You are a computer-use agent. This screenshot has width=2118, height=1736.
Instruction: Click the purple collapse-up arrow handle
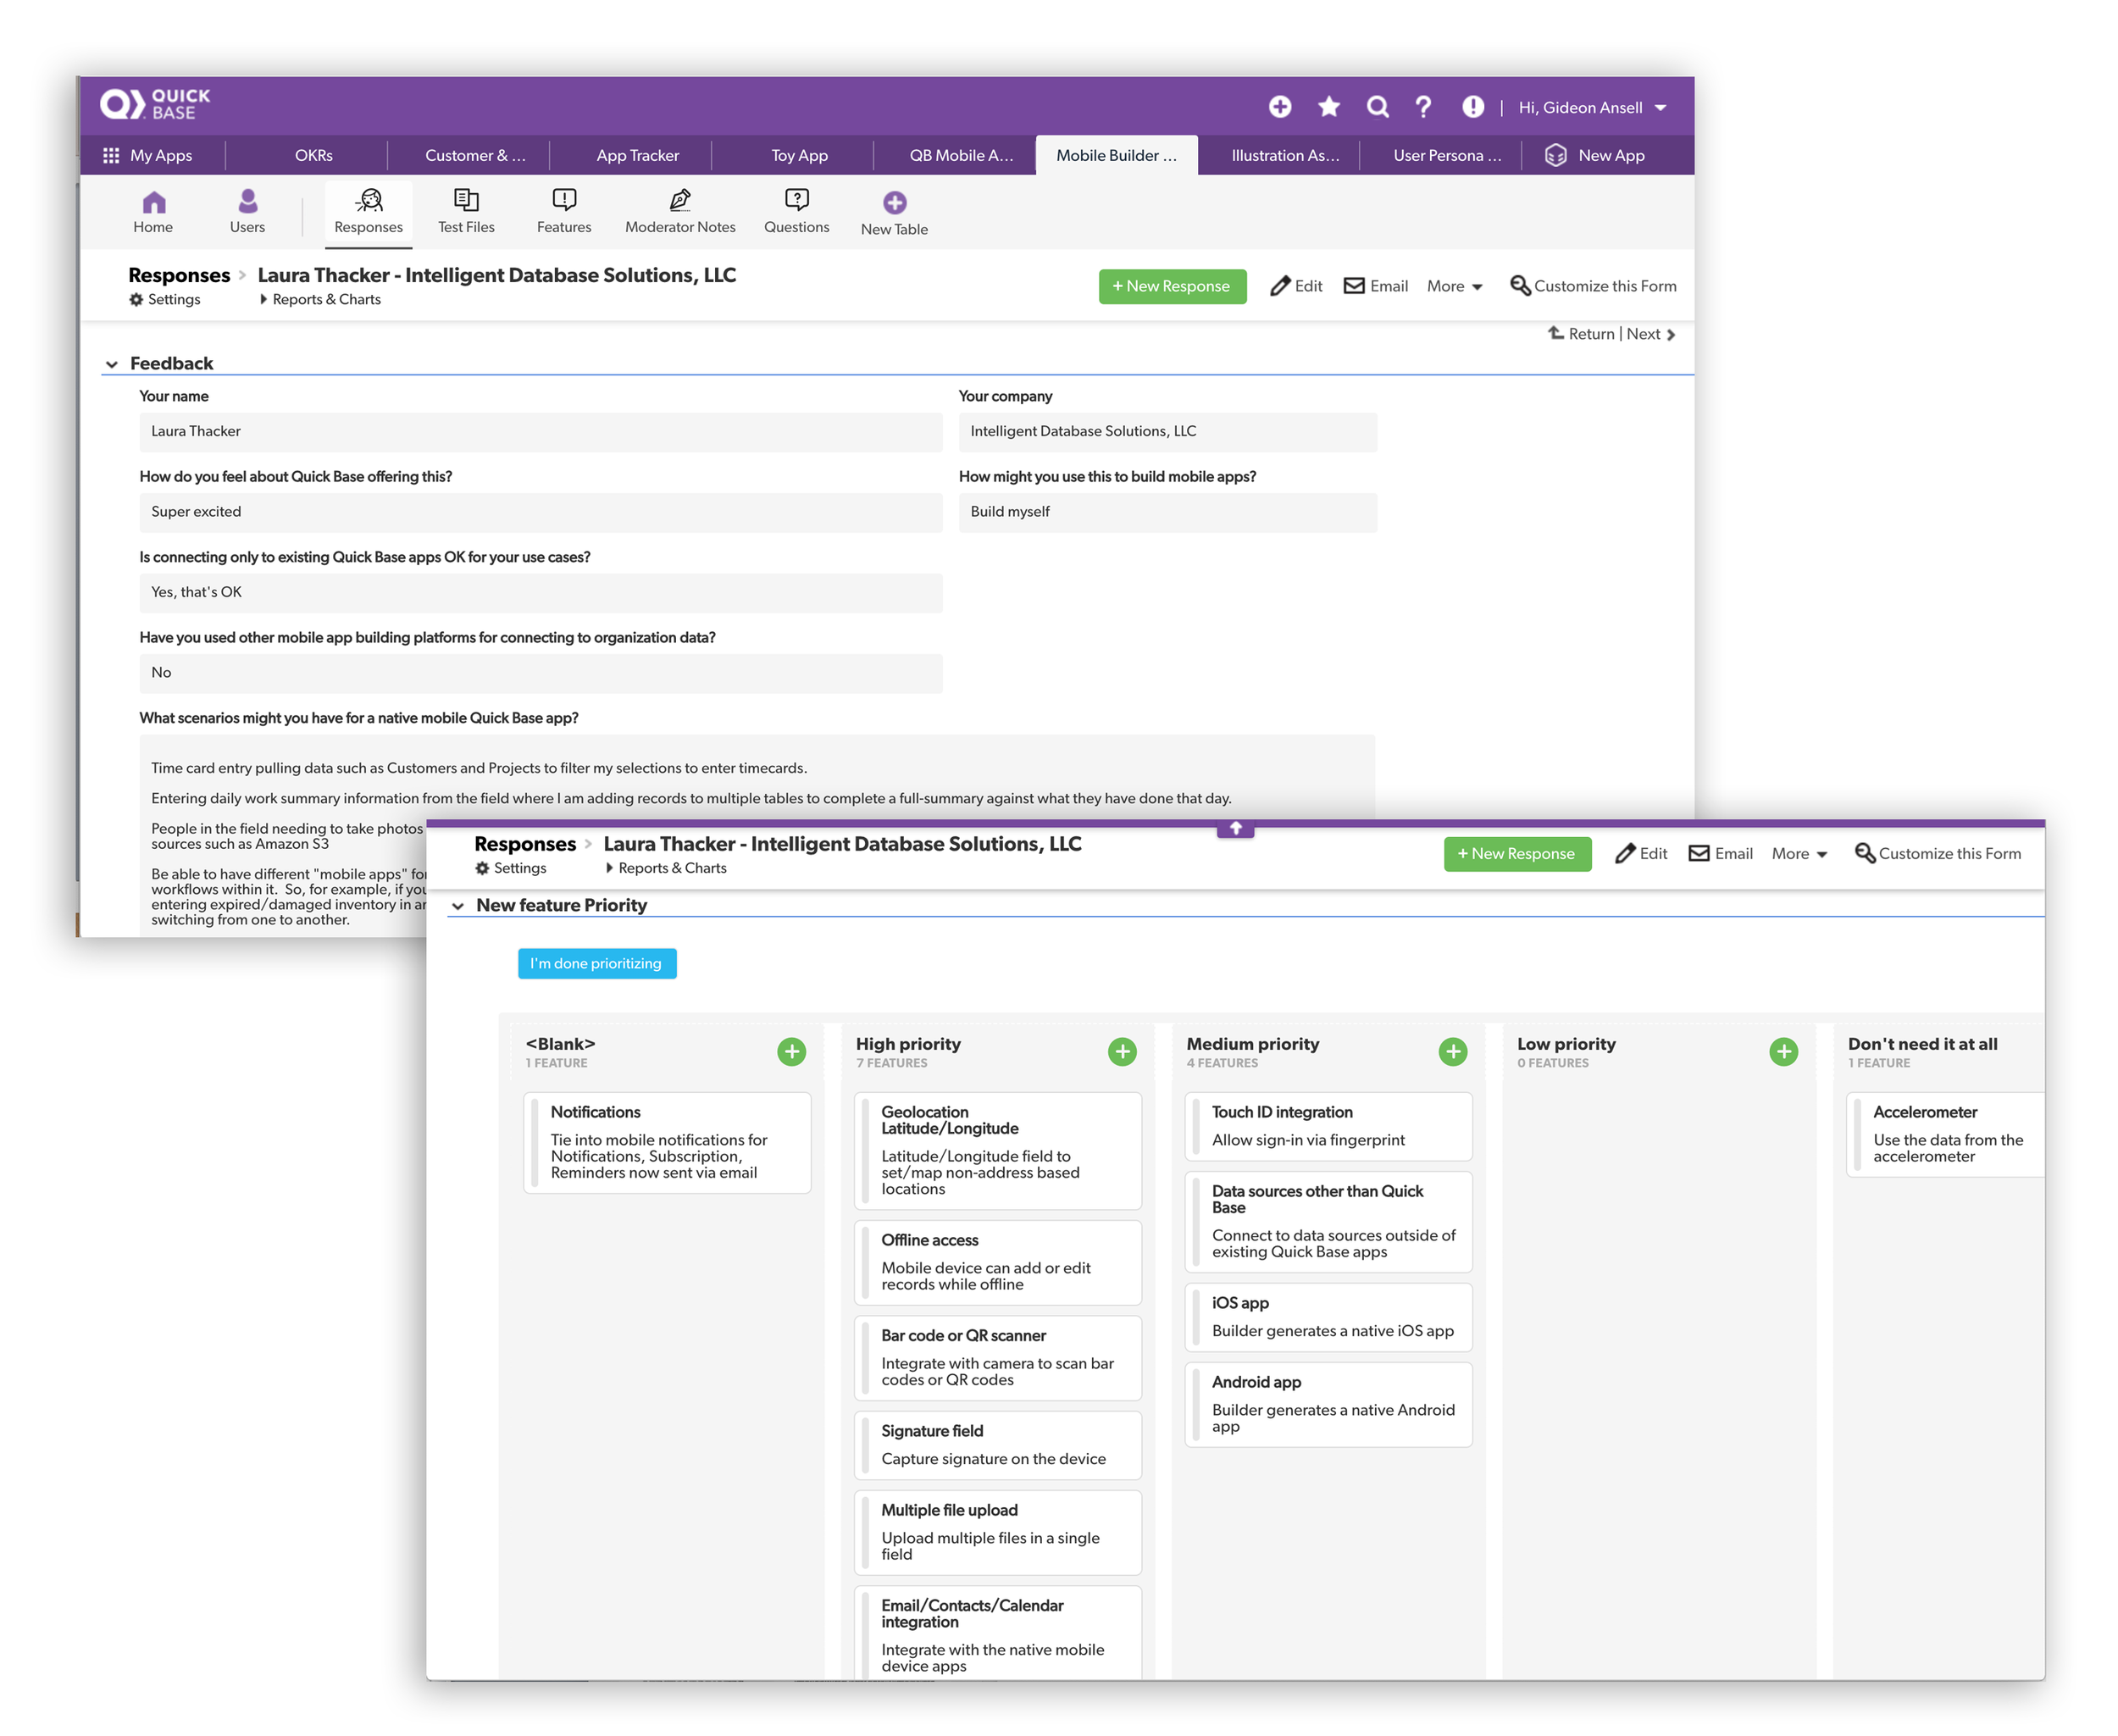1235,829
